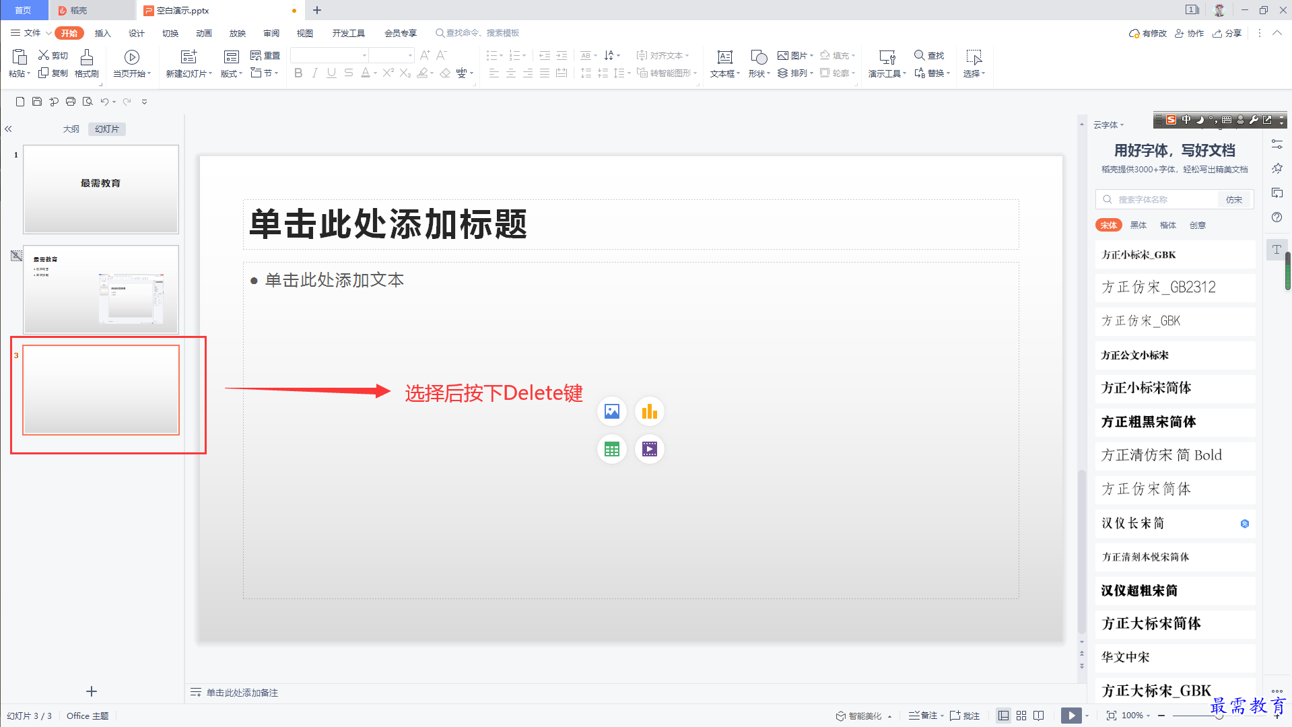Expand the Paste (粘贴) dropdown
The width and height of the screenshot is (1292, 727).
tap(20, 73)
